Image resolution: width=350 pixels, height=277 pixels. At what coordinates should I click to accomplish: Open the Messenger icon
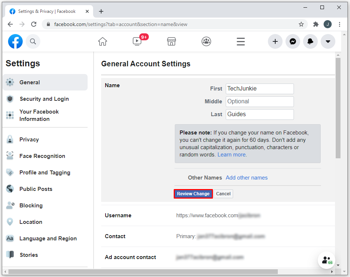click(x=293, y=41)
